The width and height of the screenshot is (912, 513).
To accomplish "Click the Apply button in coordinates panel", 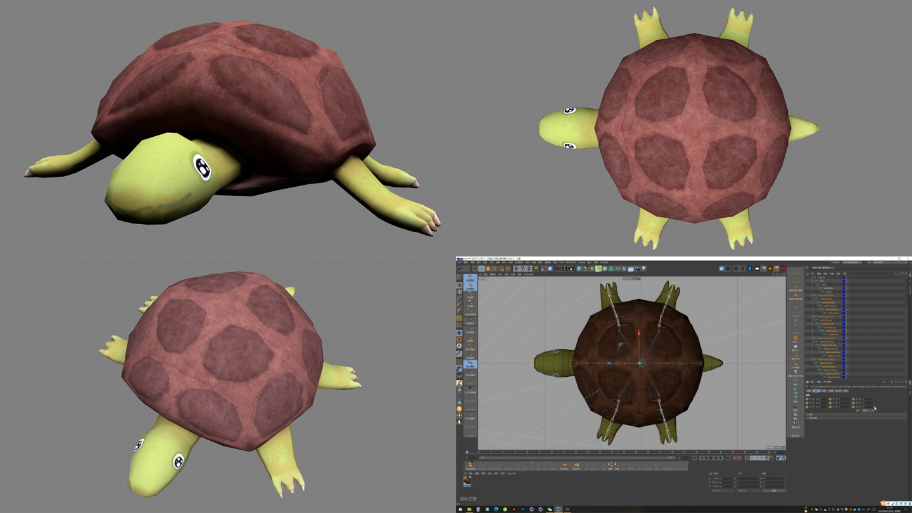I will pos(773,490).
